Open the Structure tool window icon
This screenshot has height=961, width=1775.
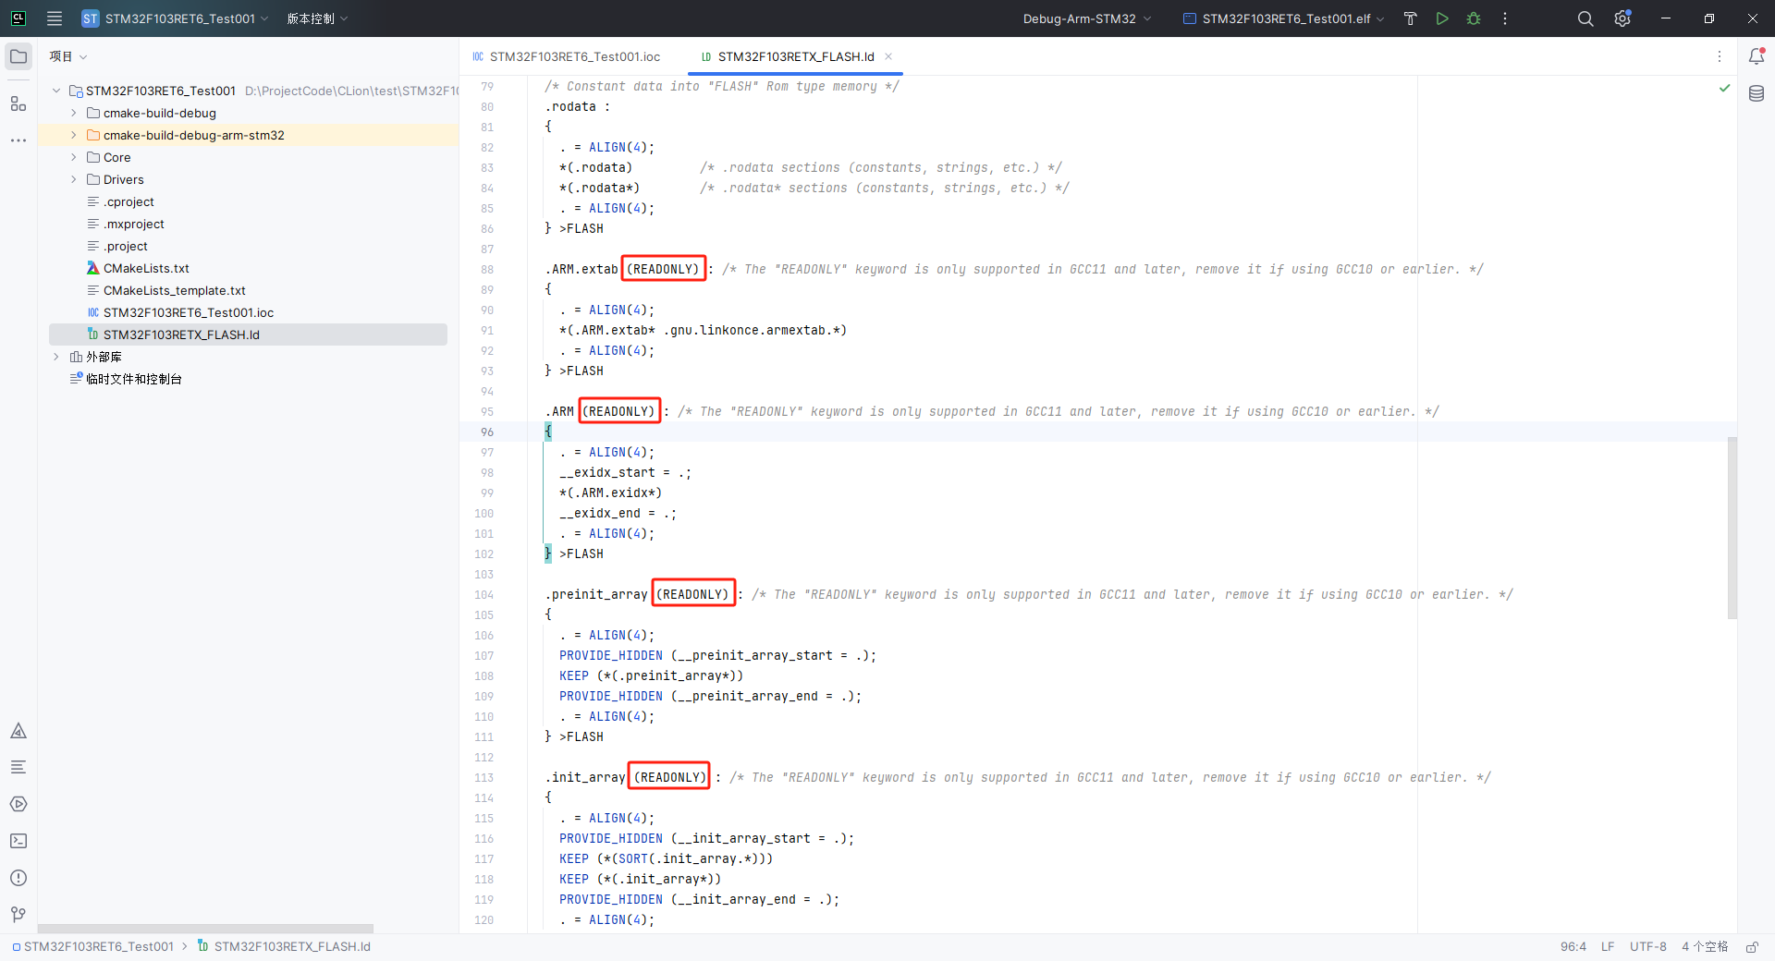click(x=18, y=103)
